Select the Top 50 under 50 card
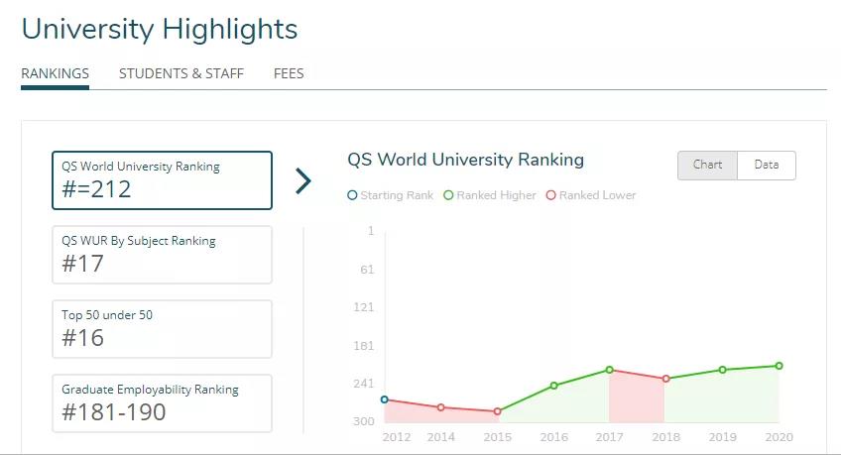 click(x=162, y=329)
